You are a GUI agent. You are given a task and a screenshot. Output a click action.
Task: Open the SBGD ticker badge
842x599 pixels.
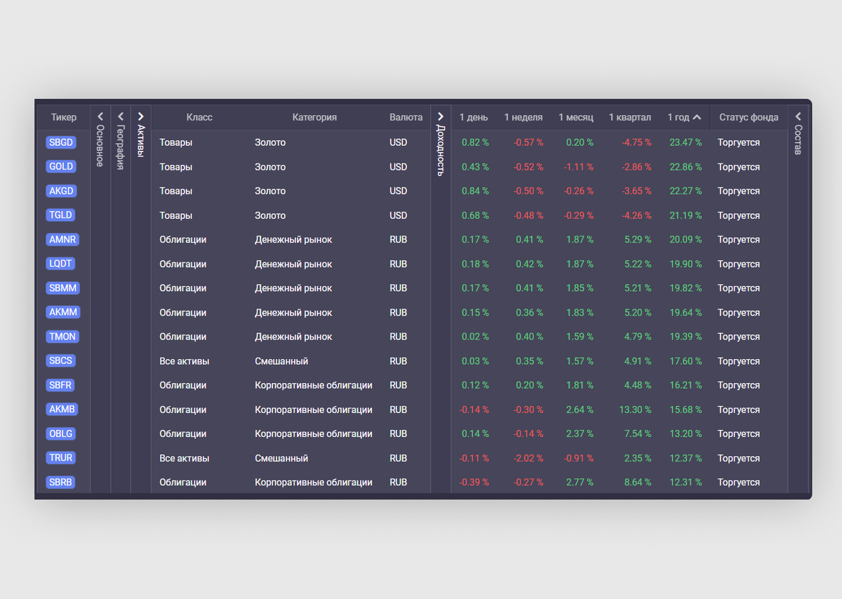(61, 142)
